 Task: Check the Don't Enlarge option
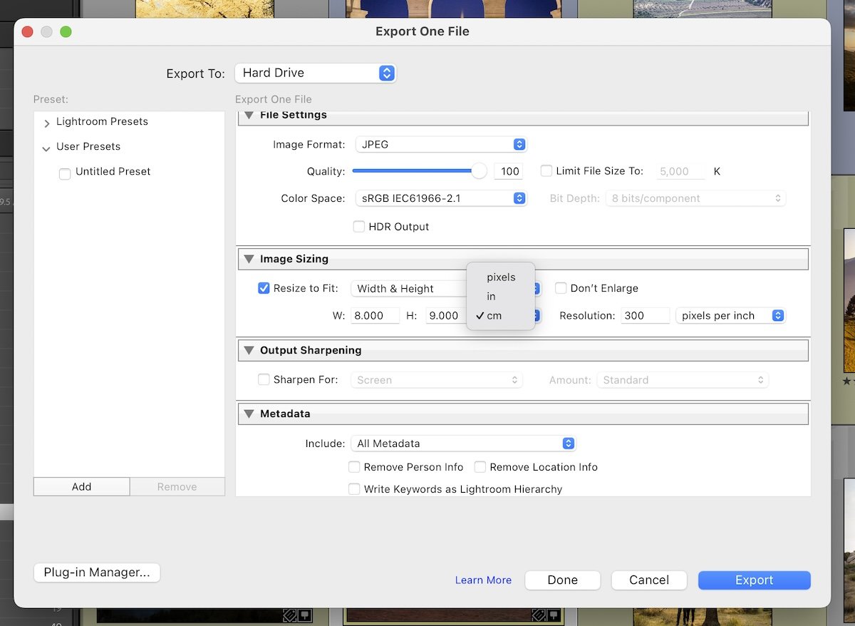tap(561, 288)
